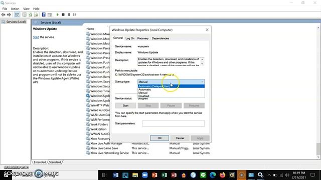Click the Start parameters input field
This screenshot has width=321, height=180.
point(173,123)
